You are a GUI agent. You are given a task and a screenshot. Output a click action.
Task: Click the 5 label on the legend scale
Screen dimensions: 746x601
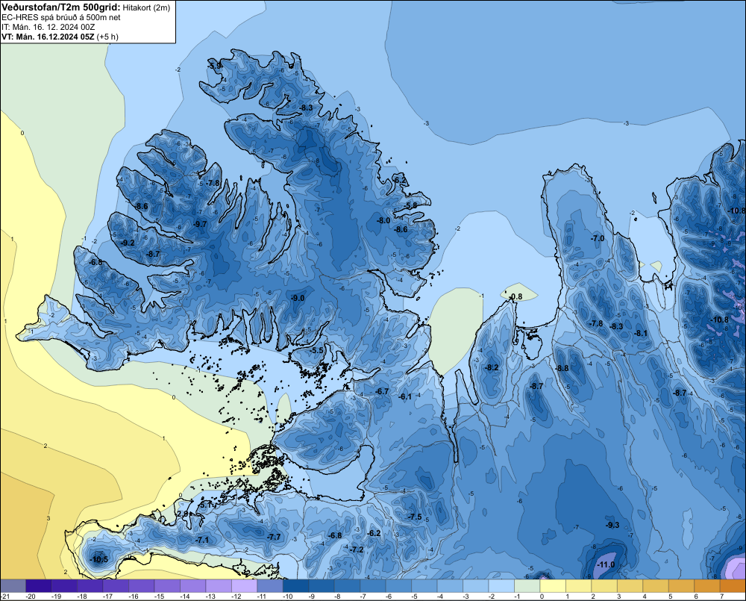pos(671,597)
